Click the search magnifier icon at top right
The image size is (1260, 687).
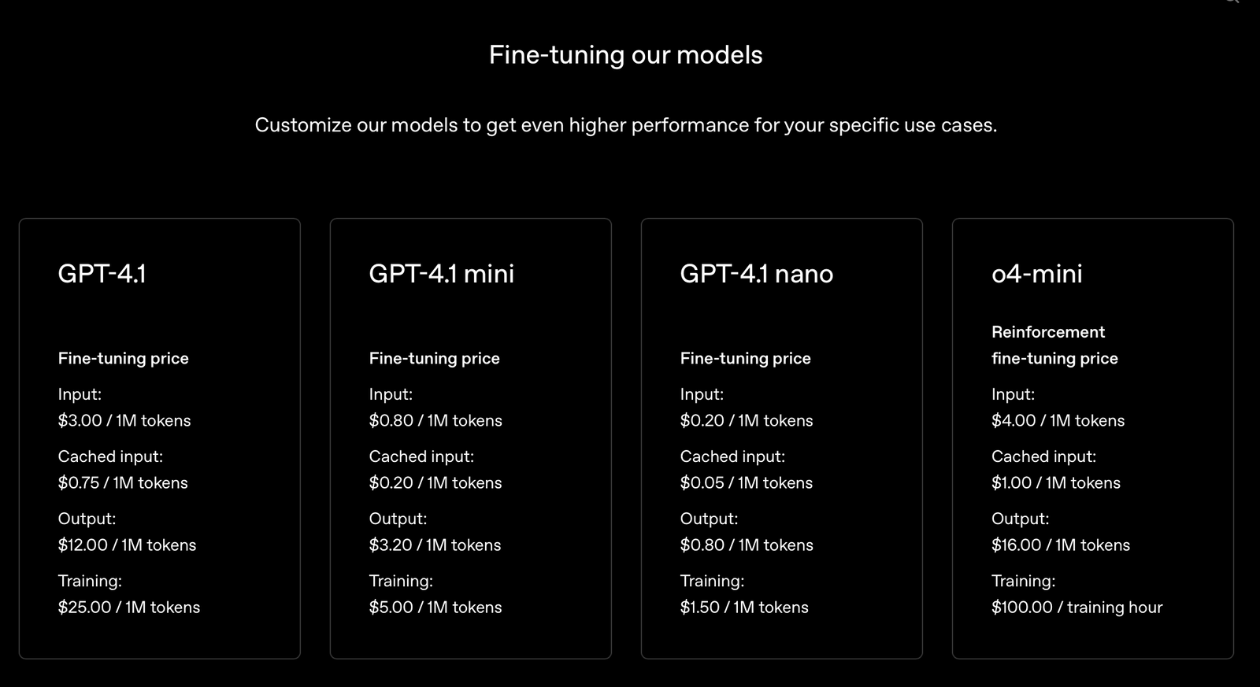click(1232, 2)
